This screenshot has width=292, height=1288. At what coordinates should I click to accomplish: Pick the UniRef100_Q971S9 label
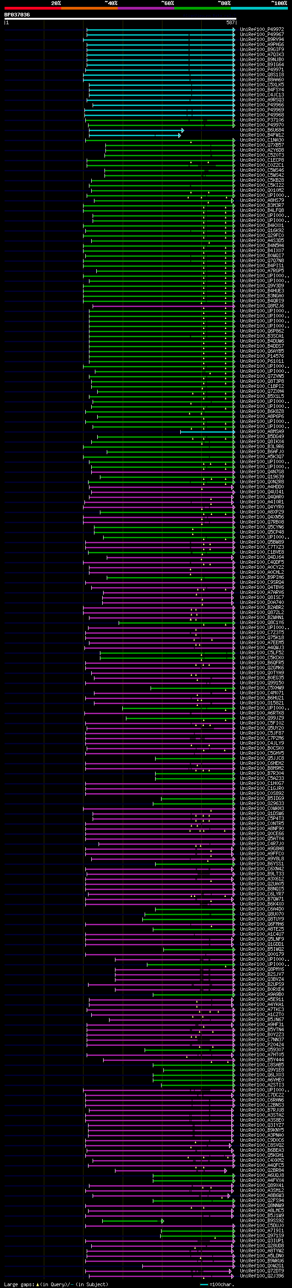tap(261, 1236)
